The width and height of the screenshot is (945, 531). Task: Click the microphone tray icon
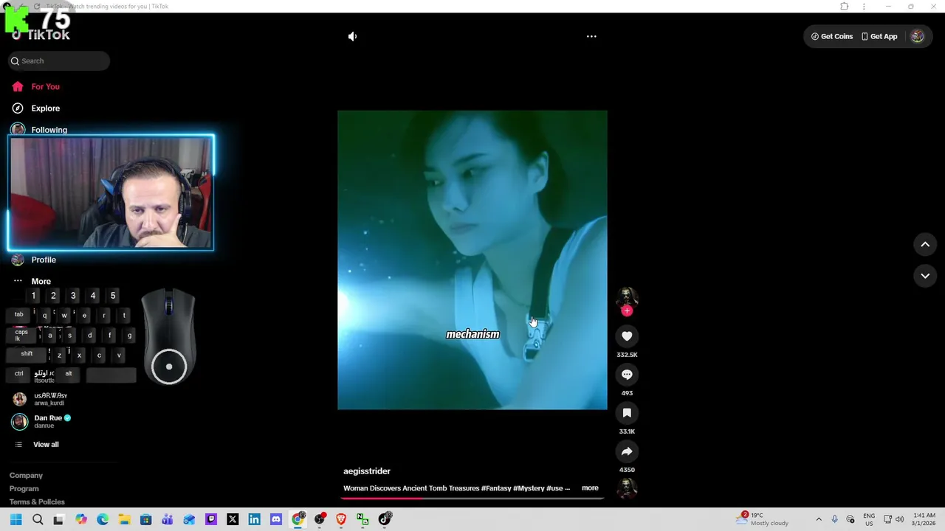click(x=835, y=520)
